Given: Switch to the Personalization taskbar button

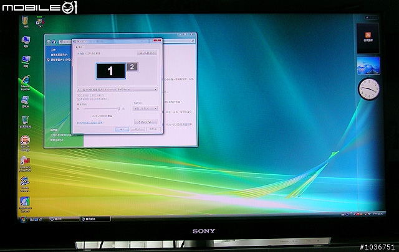Looking at the screenshot, I should (64, 219).
